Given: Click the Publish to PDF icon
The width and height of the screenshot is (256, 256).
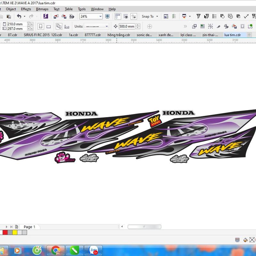Looking at the screenshot, I should pos(72,16).
